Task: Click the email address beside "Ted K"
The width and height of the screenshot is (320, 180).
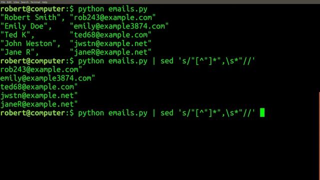Action: click(110, 35)
